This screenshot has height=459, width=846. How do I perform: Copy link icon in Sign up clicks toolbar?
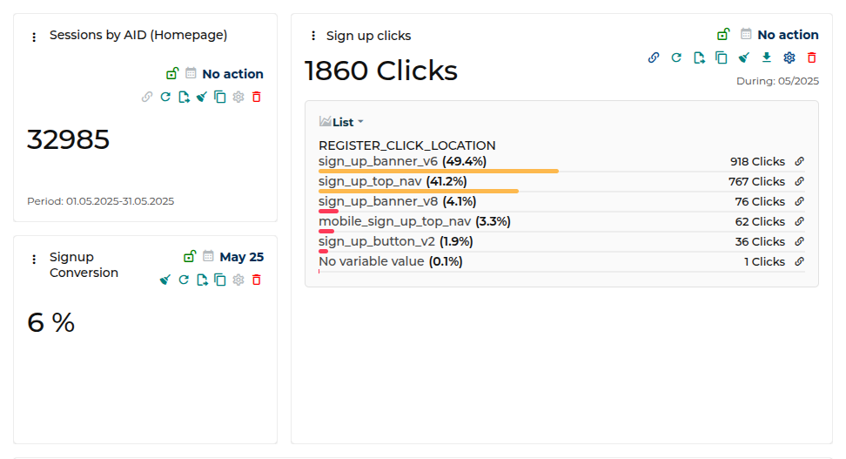point(654,57)
